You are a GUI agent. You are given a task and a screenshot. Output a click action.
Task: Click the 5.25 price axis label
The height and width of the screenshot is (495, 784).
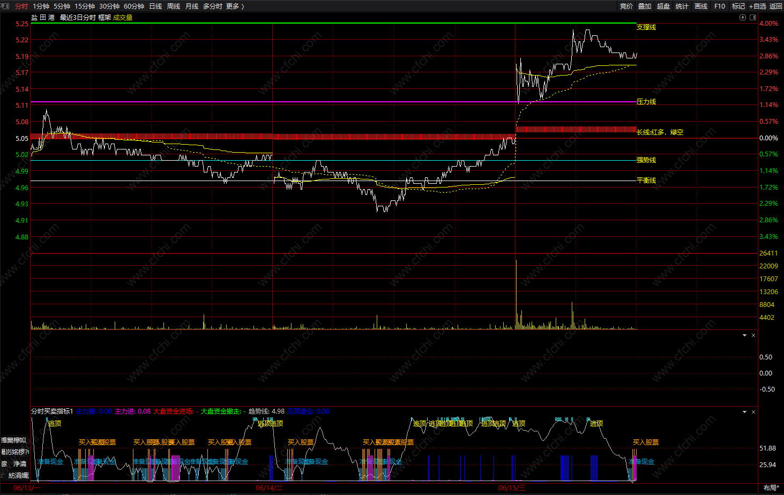pyautogui.click(x=22, y=24)
